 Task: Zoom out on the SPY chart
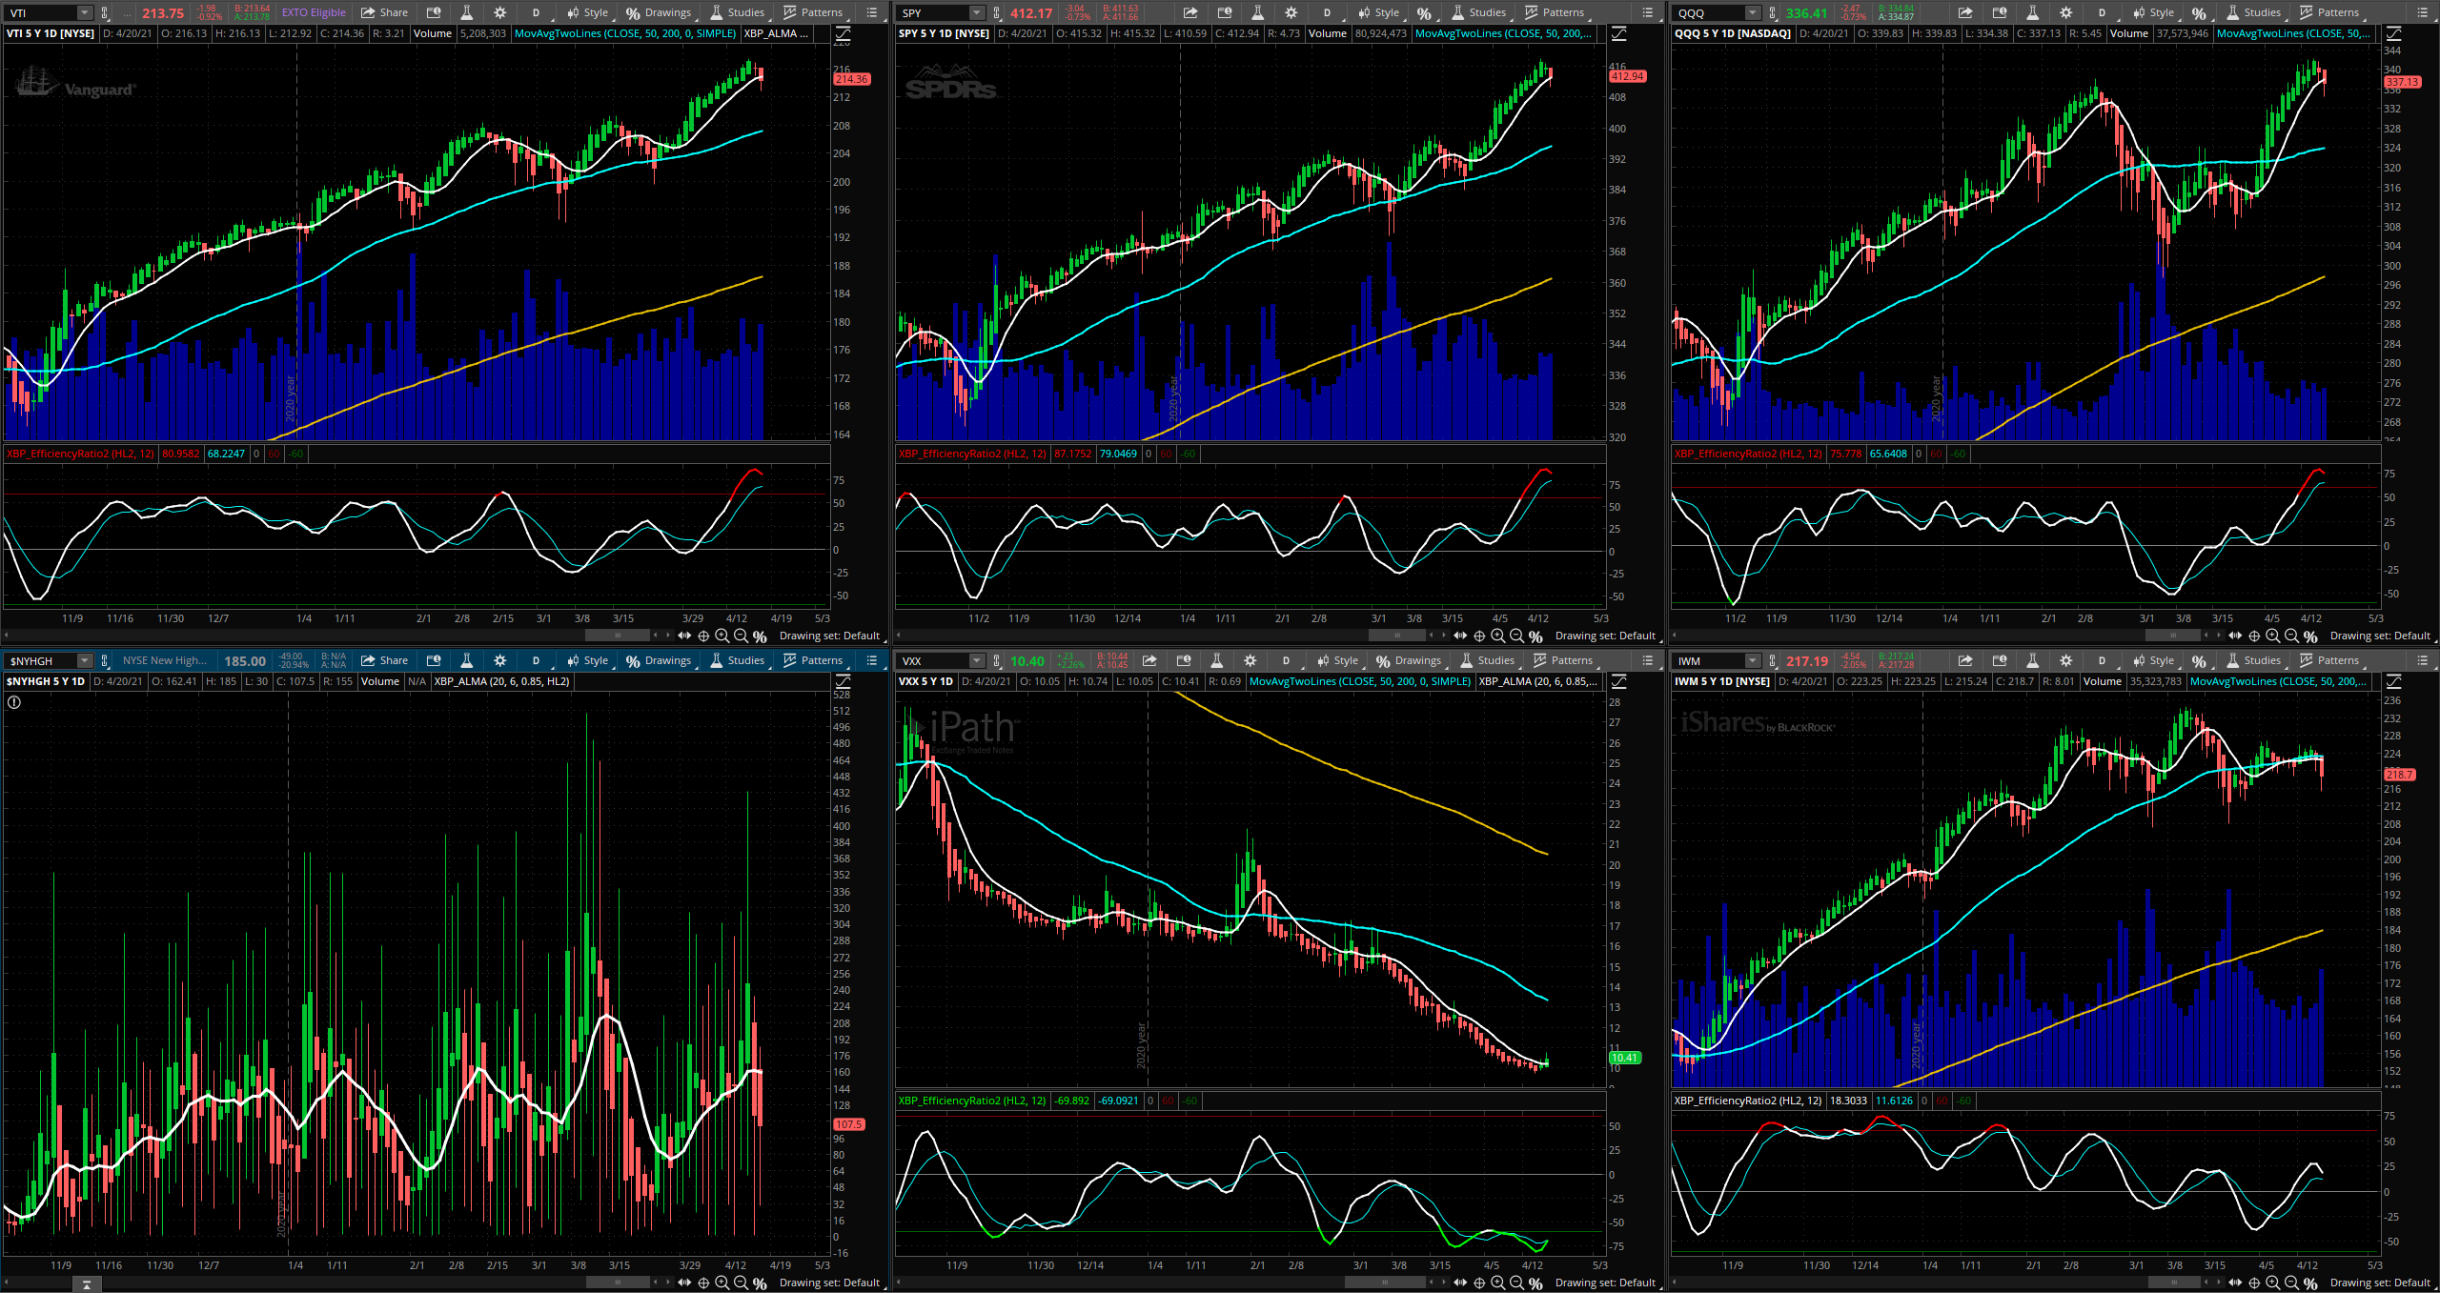(1516, 636)
